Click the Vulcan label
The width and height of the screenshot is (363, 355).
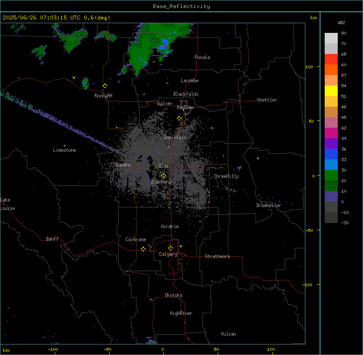(229, 334)
